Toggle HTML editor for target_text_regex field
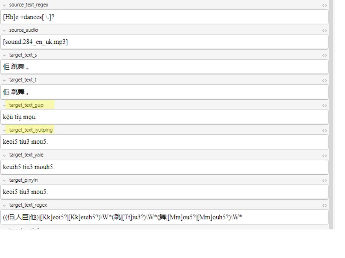This screenshot has width=345, height=258. pyautogui.click(x=324, y=206)
